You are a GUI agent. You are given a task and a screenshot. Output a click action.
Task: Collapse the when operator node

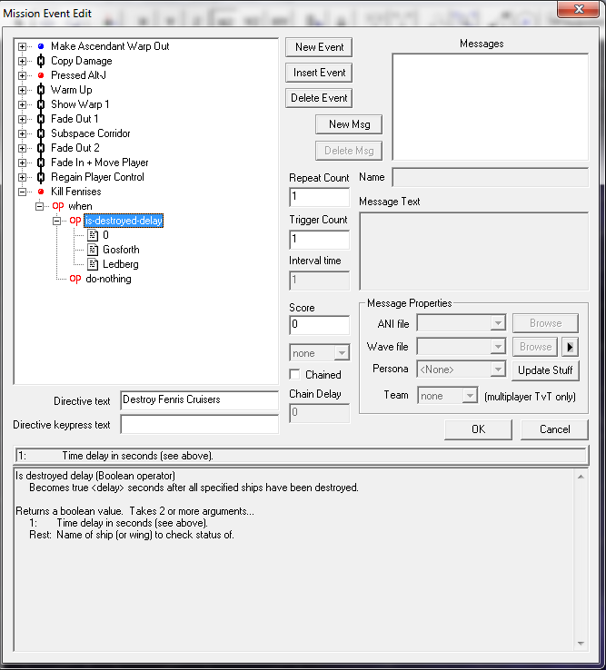pyautogui.click(x=39, y=206)
